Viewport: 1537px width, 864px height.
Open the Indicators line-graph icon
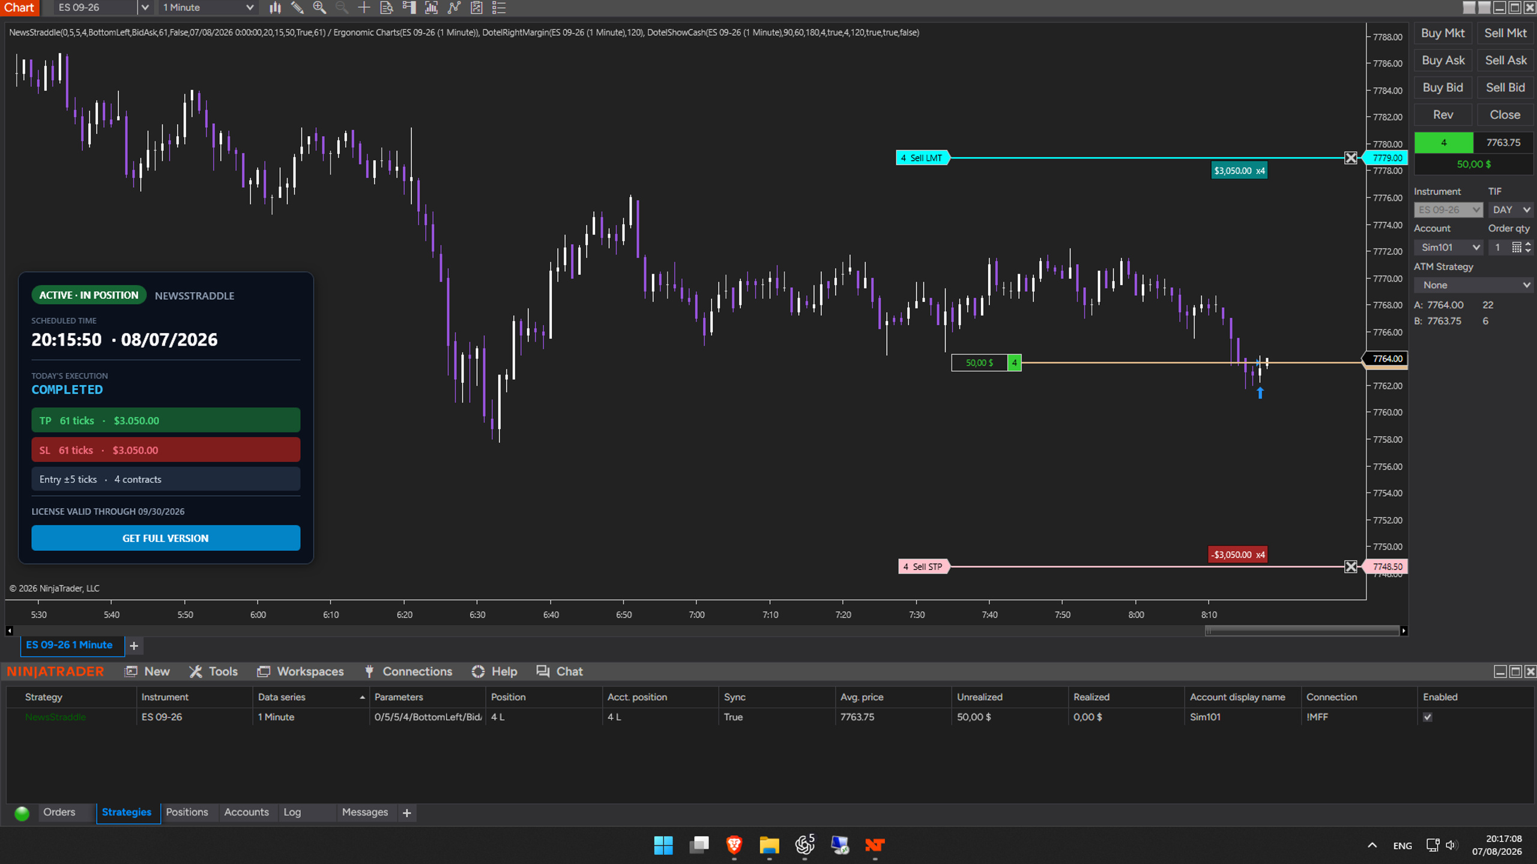pos(454,8)
